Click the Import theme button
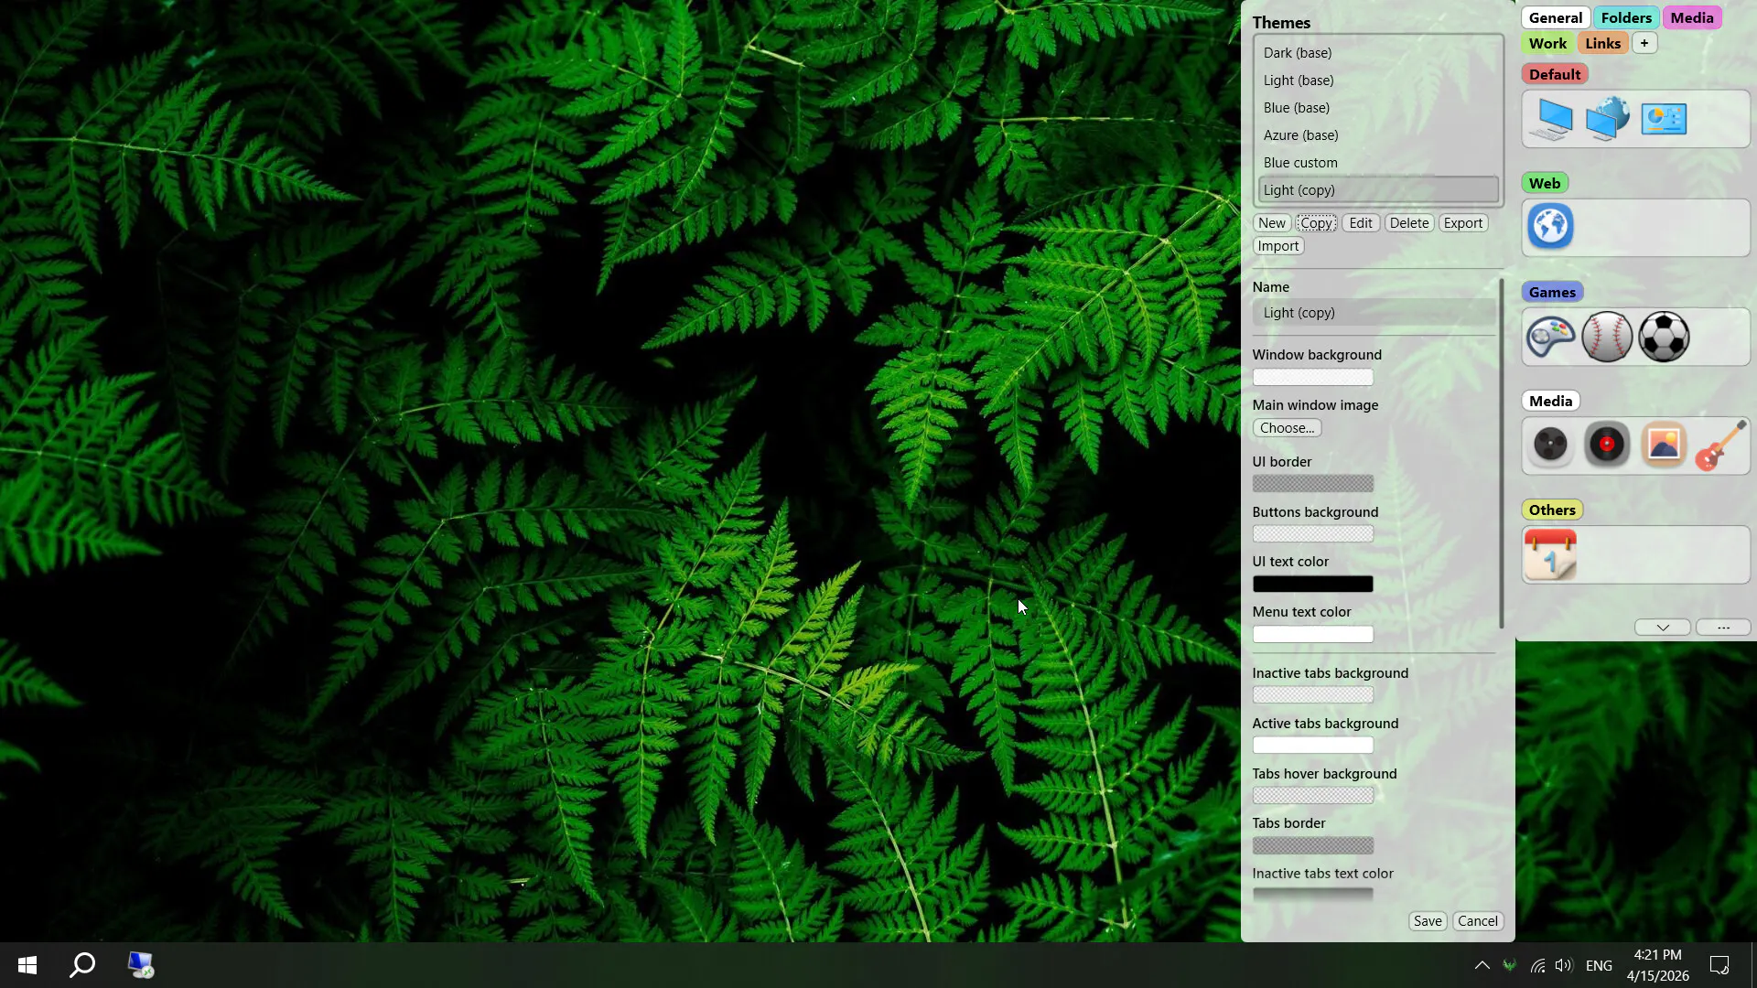Viewport: 1757px width, 988px height. click(x=1278, y=246)
